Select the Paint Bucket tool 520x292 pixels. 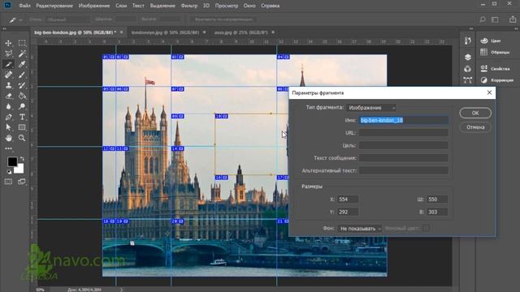tap(22, 96)
